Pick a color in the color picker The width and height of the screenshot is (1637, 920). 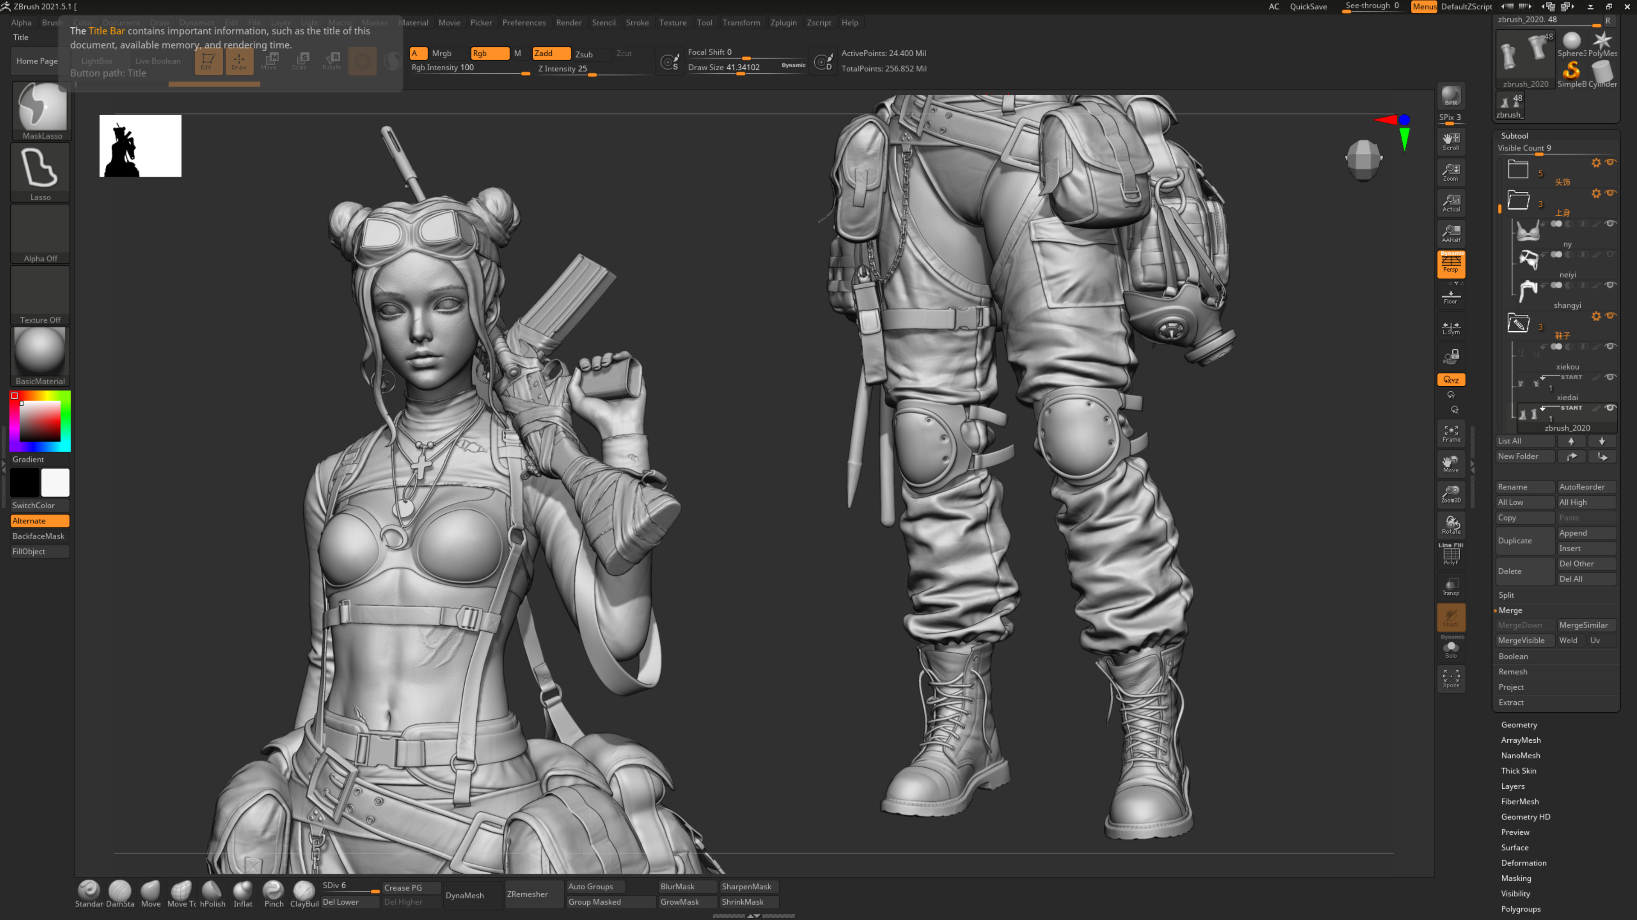(40, 421)
